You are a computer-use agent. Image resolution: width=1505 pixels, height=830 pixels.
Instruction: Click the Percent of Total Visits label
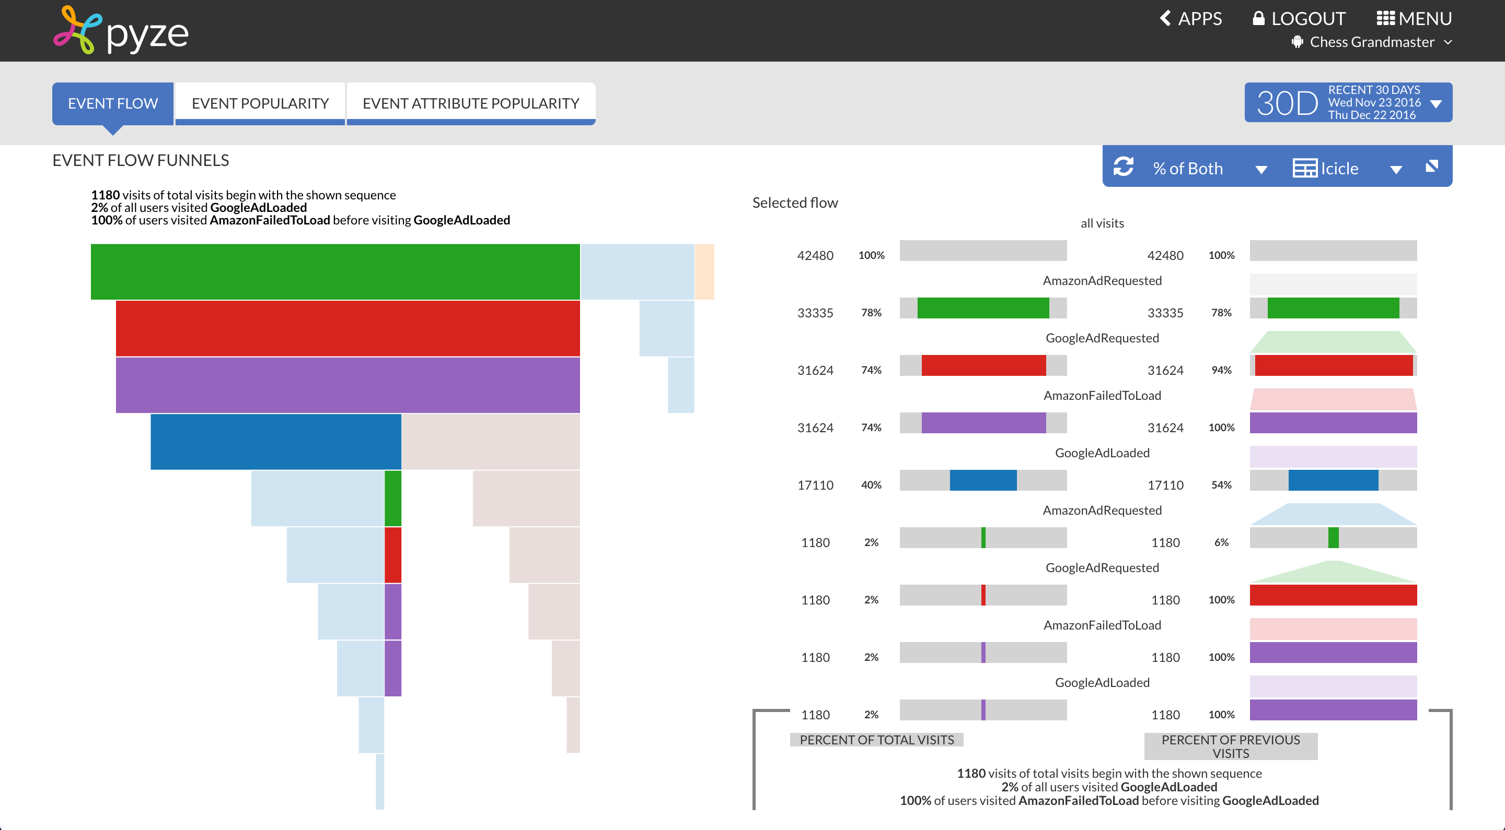tap(876, 740)
